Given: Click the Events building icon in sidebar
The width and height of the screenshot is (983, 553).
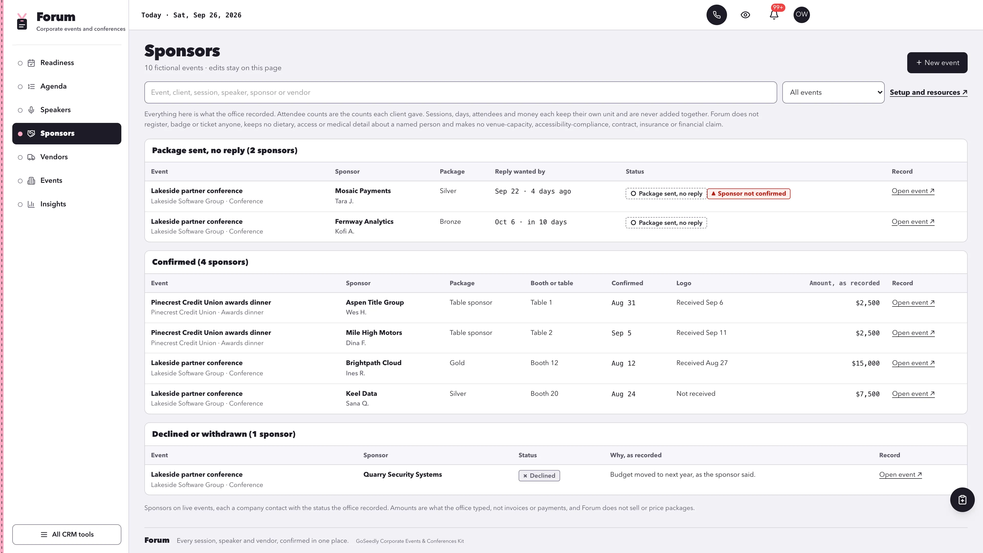Looking at the screenshot, I should pos(31,181).
